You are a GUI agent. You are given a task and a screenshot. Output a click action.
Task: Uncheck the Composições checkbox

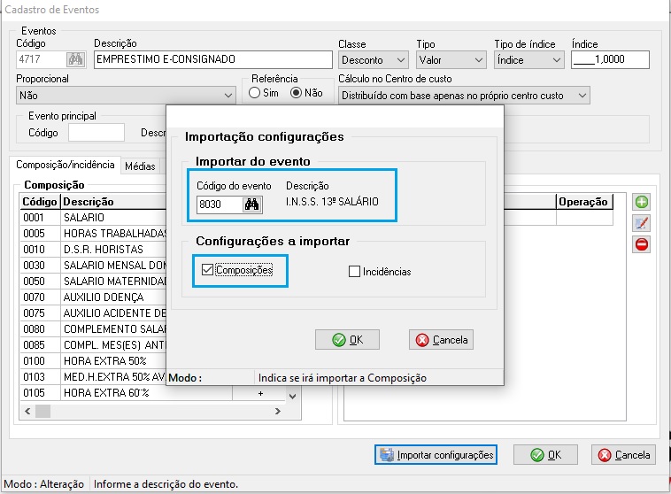click(208, 270)
